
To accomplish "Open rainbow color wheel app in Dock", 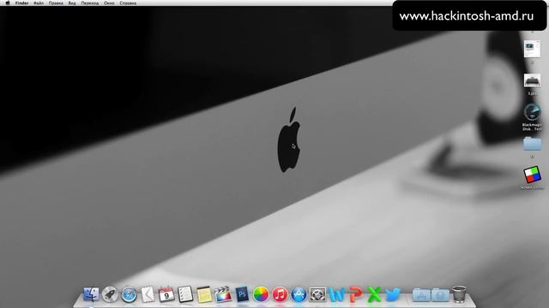I will pyautogui.click(x=261, y=294).
